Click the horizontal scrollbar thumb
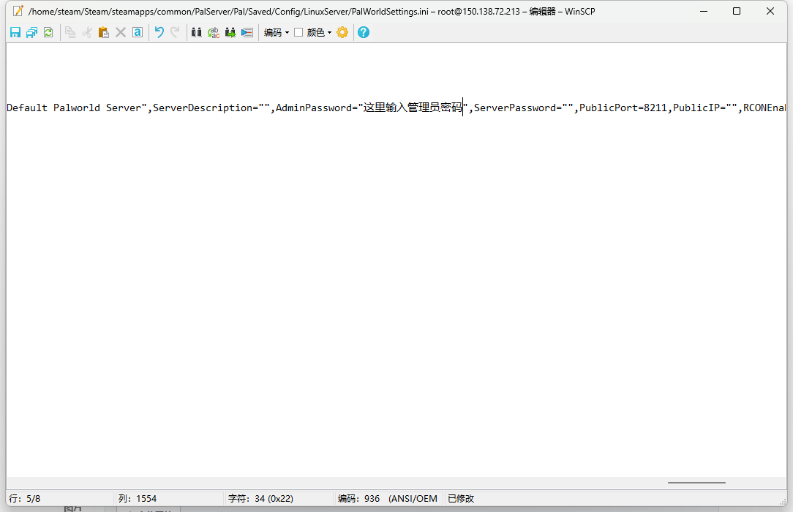793x512 pixels. pyautogui.click(x=696, y=482)
